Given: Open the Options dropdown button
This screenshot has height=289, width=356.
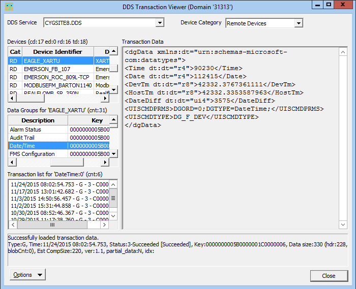Looking at the screenshot, I should pyautogui.click(x=27, y=275).
